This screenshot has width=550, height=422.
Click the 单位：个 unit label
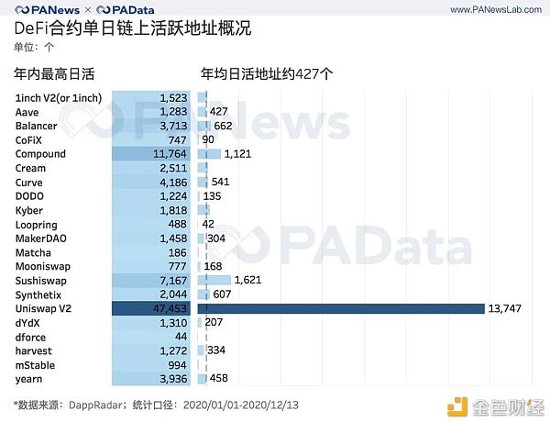click(34, 47)
